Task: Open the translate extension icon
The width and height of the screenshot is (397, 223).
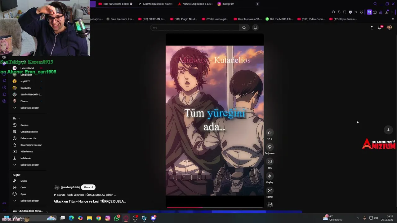Action: coord(369,12)
